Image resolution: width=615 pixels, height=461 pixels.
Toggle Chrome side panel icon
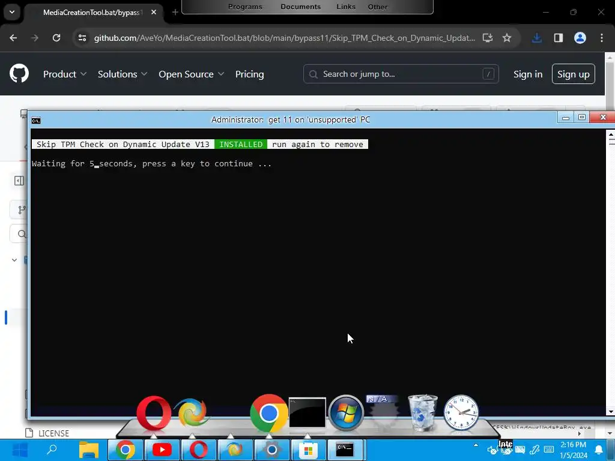[x=558, y=38]
